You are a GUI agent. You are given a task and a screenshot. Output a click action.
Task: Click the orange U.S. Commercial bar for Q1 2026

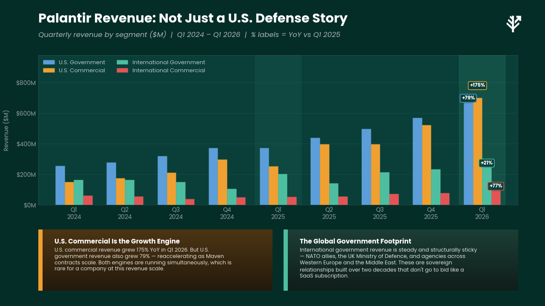point(477,151)
